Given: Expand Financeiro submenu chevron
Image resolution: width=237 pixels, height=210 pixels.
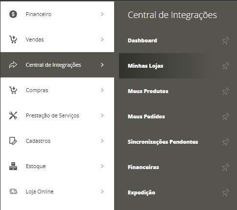Looking at the screenshot, I should [x=102, y=14].
